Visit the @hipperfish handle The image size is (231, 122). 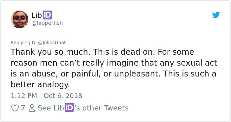[47, 23]
